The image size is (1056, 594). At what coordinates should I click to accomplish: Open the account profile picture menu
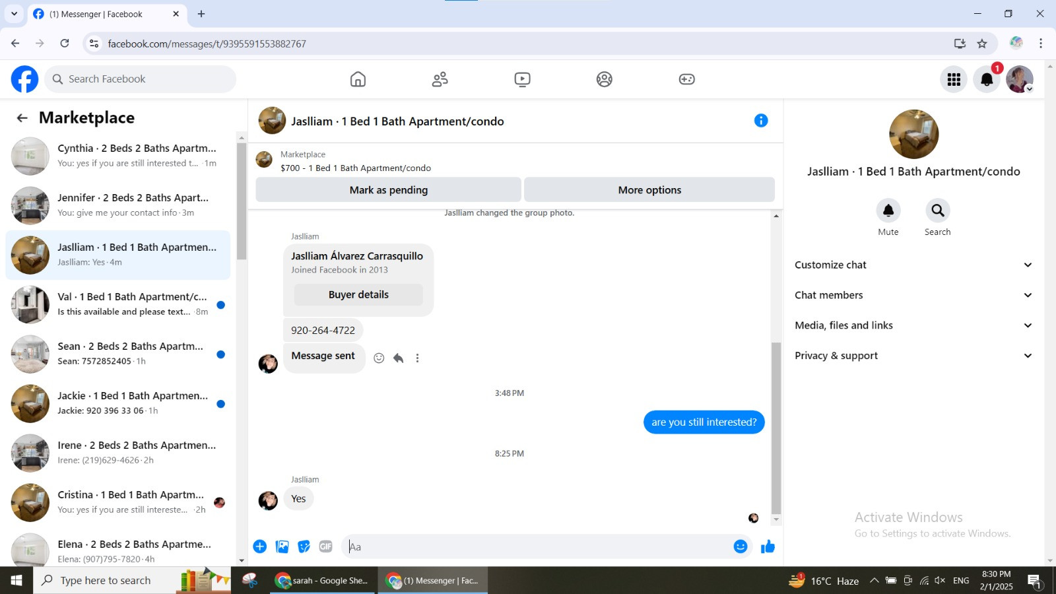[x=1020, y=79]
